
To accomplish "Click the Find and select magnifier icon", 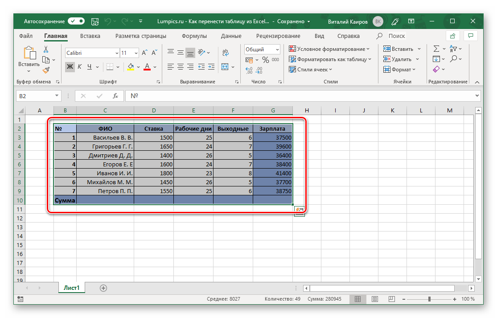I will point(454,59).
